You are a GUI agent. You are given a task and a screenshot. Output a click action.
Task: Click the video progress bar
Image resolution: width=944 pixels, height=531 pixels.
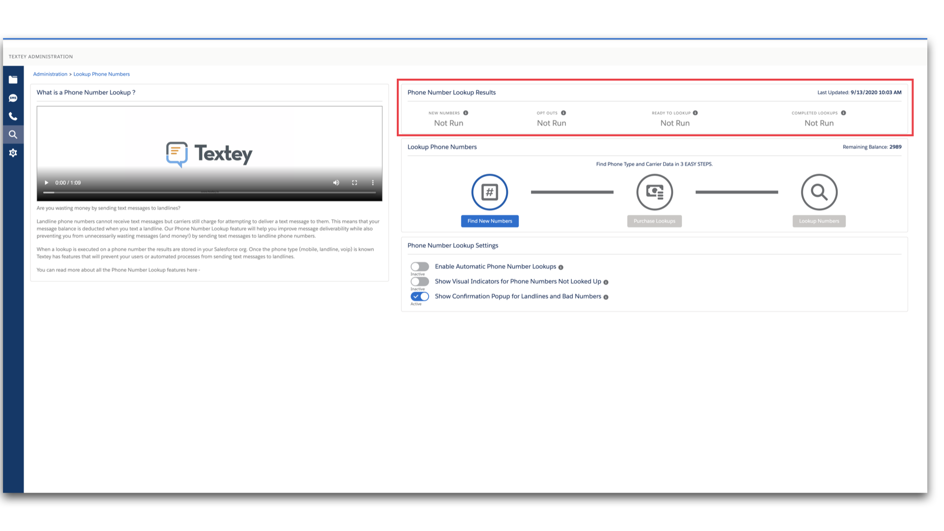pyautogui.click(x=209, y=192)
